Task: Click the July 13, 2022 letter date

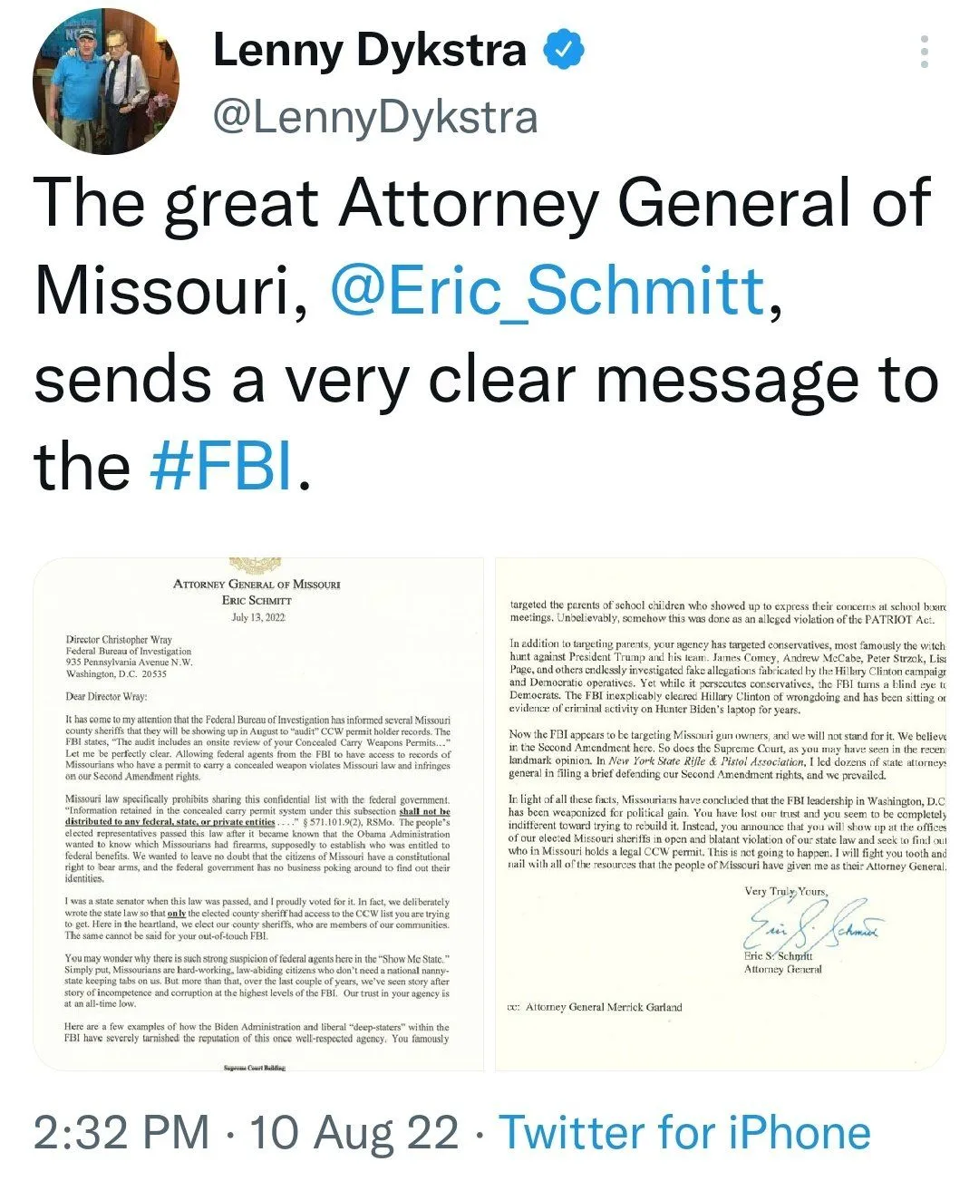Action: 258,616
